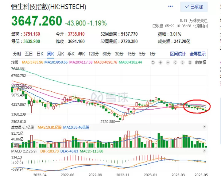
Task: Switch to the 5分 interval tab
Action: pos(142,54)
